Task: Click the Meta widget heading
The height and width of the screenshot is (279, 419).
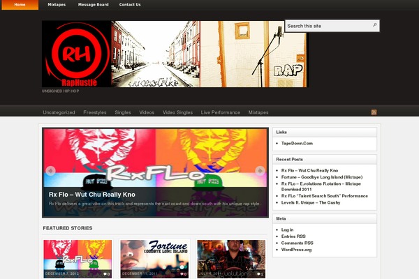Action: [x=281, y=218]
